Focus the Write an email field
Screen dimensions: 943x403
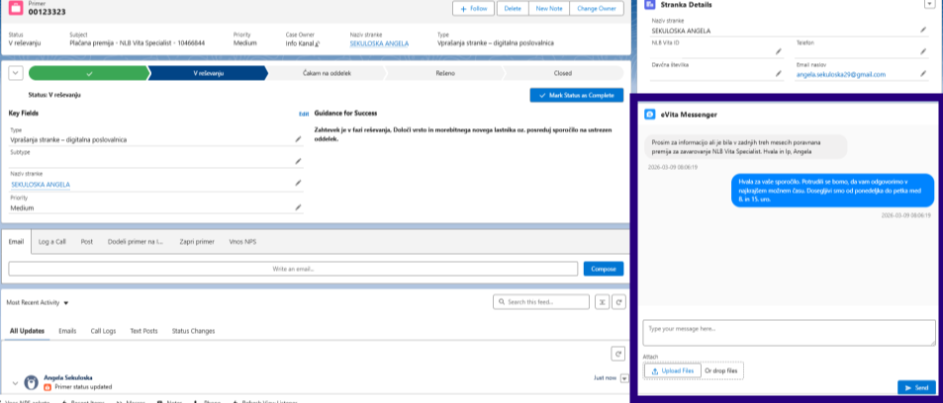click(x=294, y=269)
